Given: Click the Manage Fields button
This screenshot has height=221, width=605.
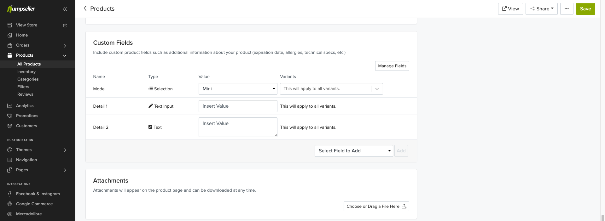Looking at the screenshot, I should coord(392,66).
